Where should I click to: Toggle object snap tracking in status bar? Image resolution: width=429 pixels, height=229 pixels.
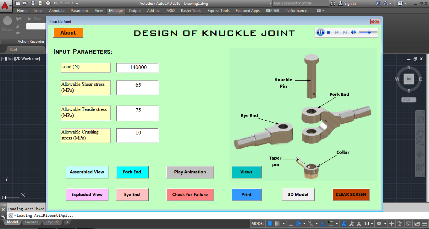click(x=323, y=224)
